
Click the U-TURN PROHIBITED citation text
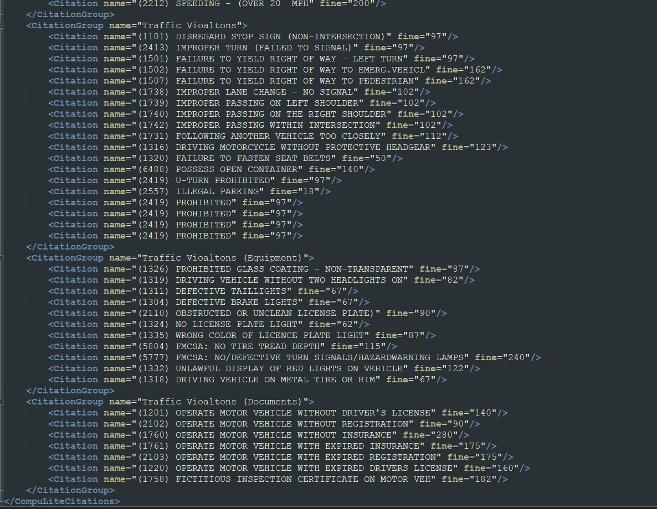tap(225, 180)
